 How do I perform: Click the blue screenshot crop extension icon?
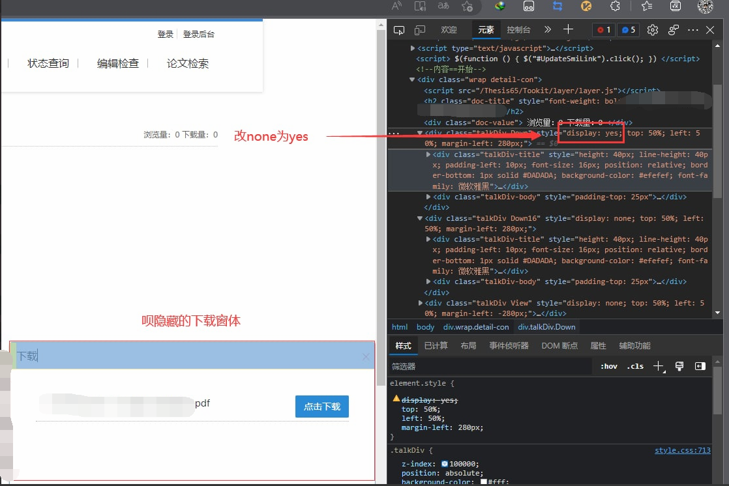pos(558,6)
